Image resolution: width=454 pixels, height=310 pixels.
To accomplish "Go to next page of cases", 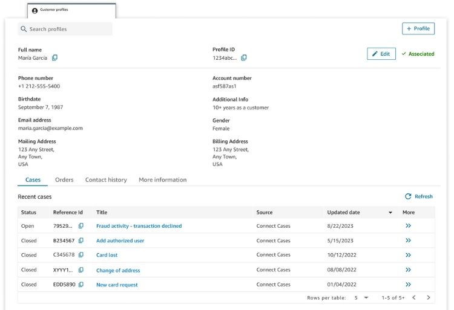I will 429,298.
